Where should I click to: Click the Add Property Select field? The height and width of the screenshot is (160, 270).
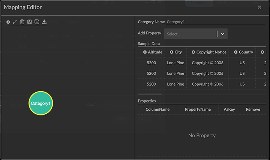click(x=190, y=34)
